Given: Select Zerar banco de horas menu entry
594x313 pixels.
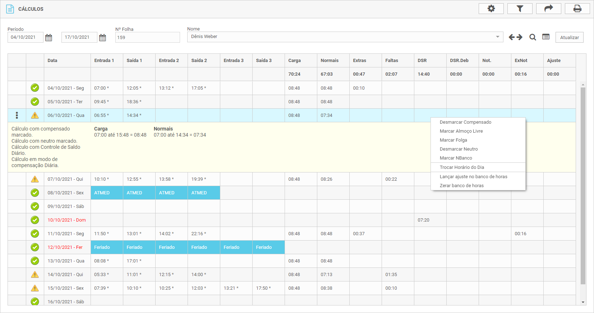Looking at the screenshot, I should [x=461, y=186].
